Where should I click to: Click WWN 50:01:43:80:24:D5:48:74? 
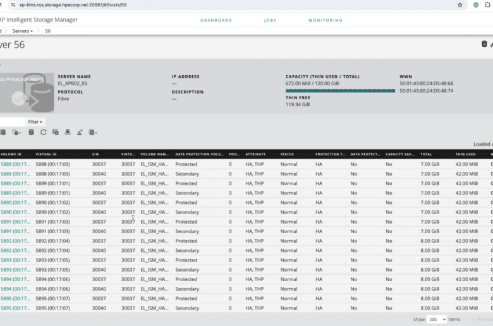(x=427, y=90)
